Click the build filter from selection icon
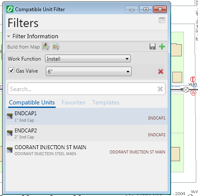This screenshot has height=196, width=198. (56, 46)
